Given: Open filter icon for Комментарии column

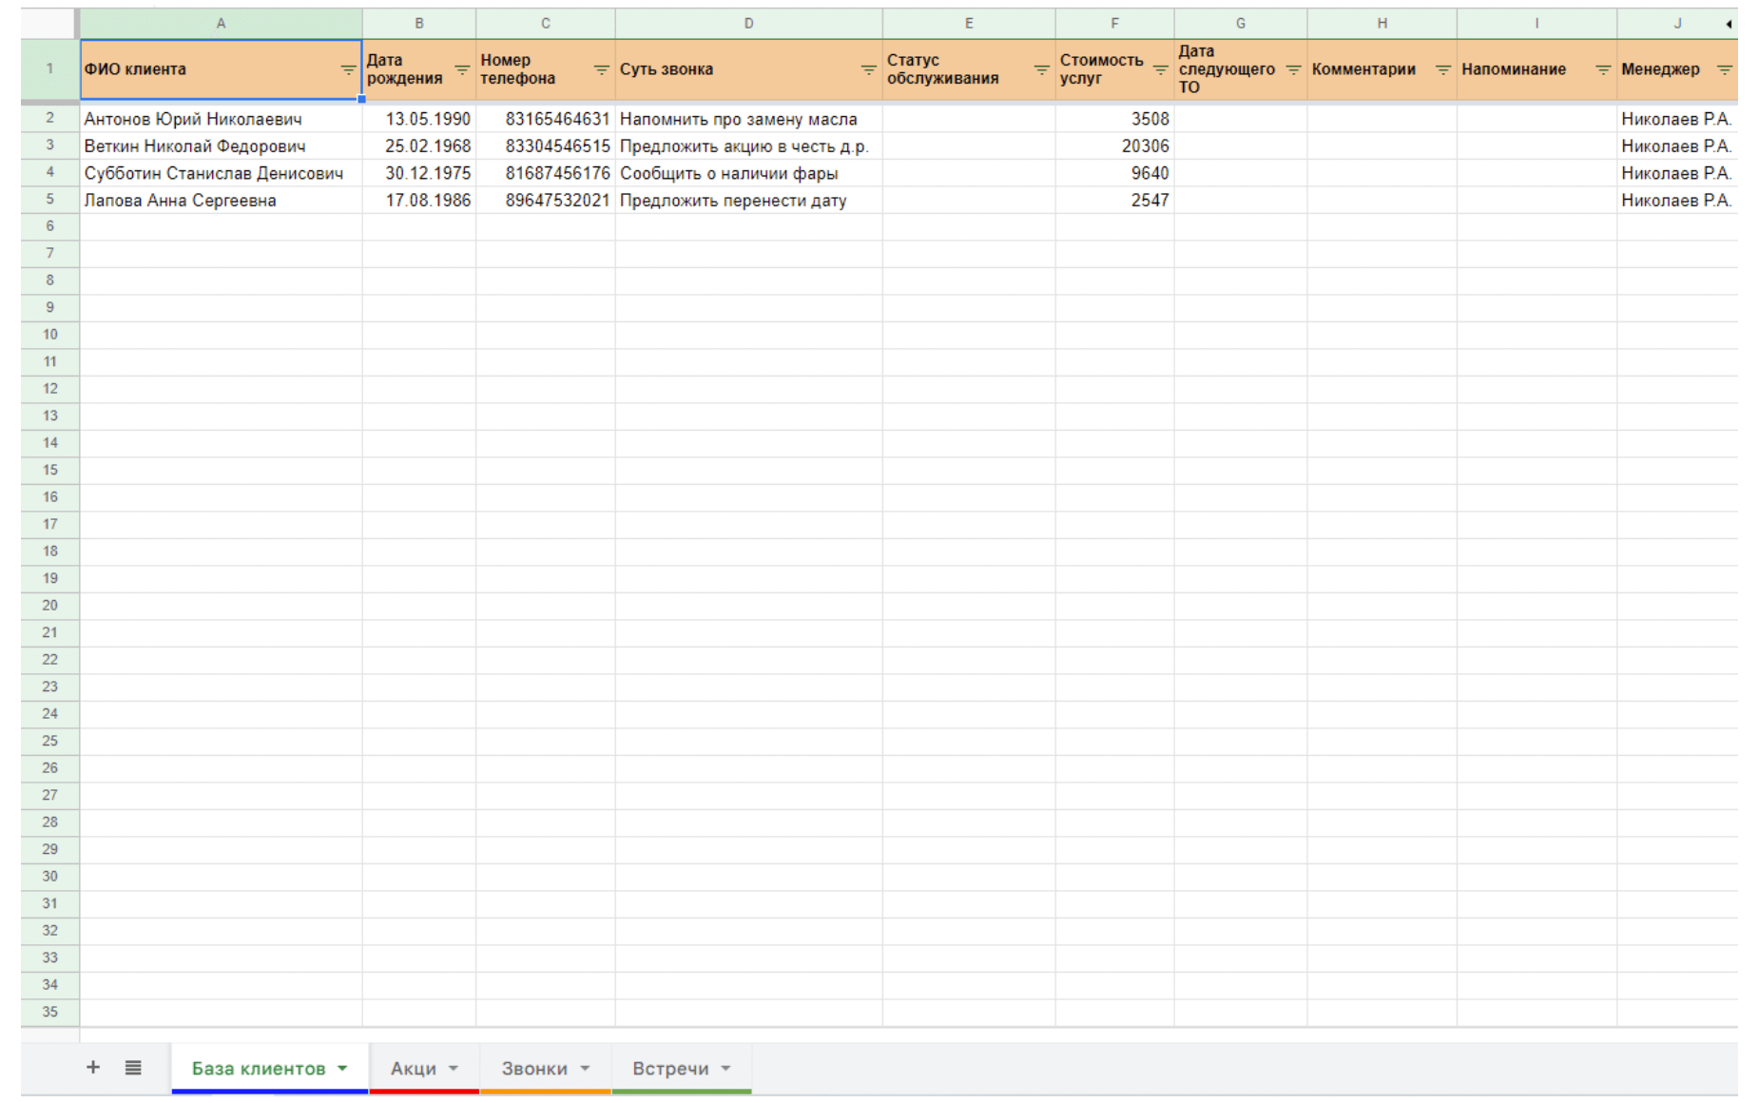Looking at the screenshot, I should 1442,69.
